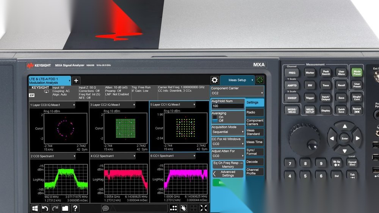Tap the MEAS SETUP hardware key
Viewport: 379px width, 213px height.
pyautogui.click(x=310, y=111)
